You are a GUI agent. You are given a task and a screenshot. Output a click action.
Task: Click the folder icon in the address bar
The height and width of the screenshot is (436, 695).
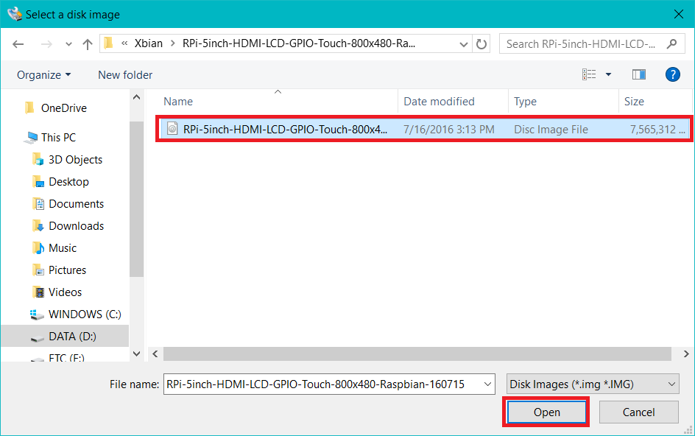[x=109, y=43]
